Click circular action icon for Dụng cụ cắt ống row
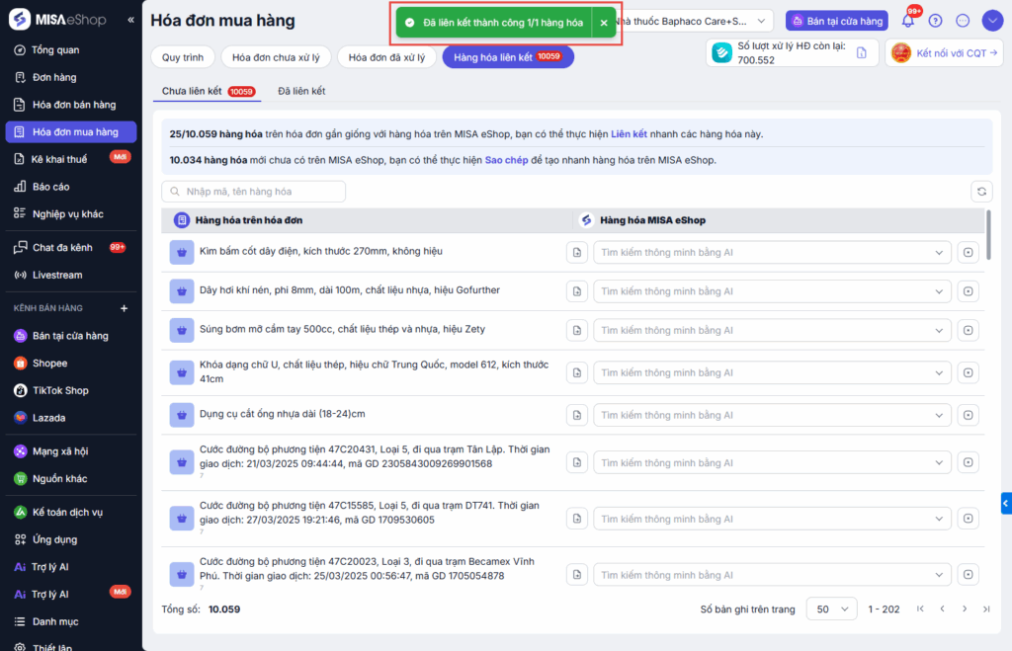Screen dimensions: 1012x651 pos(969,416)
